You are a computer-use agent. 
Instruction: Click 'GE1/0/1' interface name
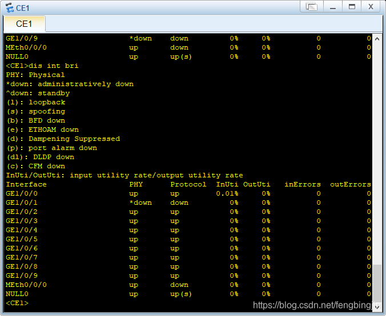(x=22, y=202)
